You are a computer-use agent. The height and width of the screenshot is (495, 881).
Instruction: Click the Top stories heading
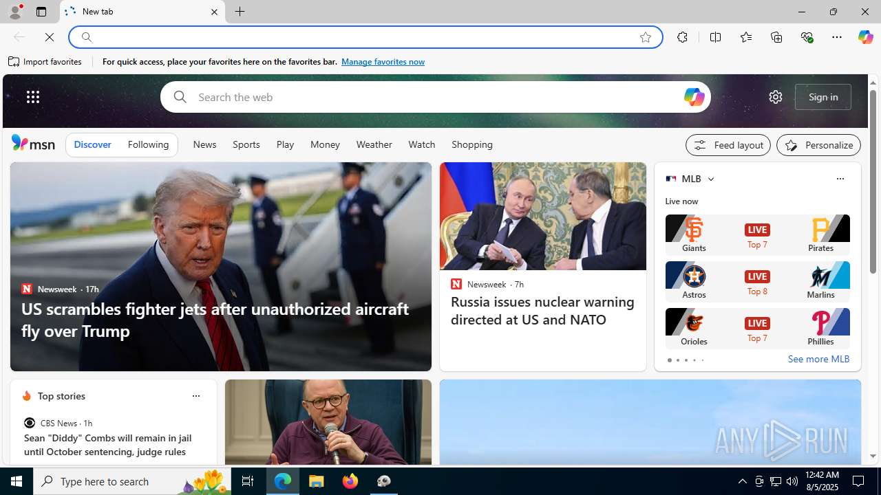(61, 396)
